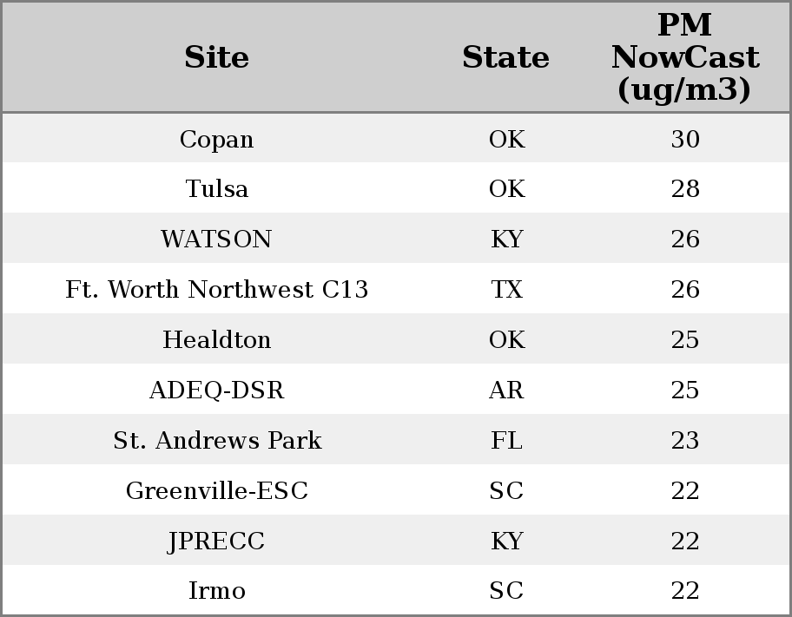
Task: Click the WATSON site name
Action: click(217, 240)
